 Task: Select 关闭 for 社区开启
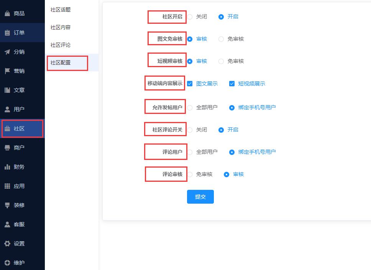(190, 17)
